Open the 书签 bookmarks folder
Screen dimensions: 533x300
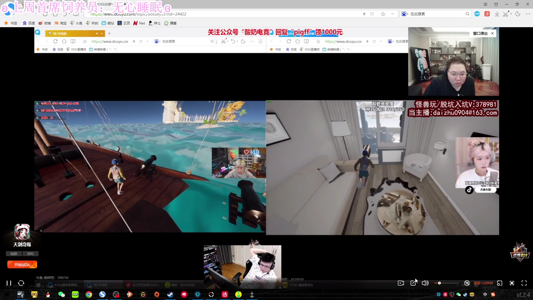pyautogui.click(x=11, y=23)
